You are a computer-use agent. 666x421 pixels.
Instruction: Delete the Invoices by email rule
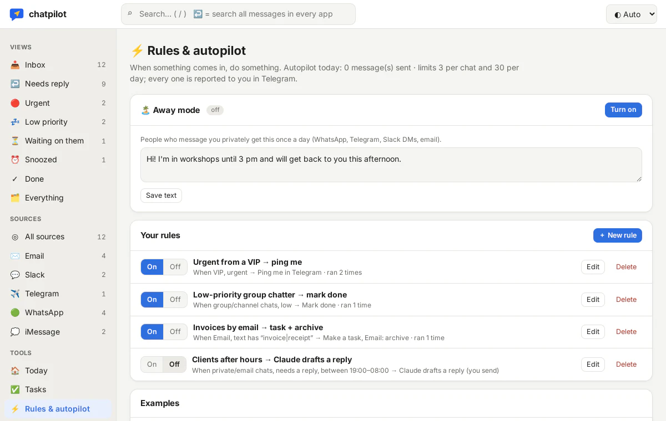tap(626, 332)
